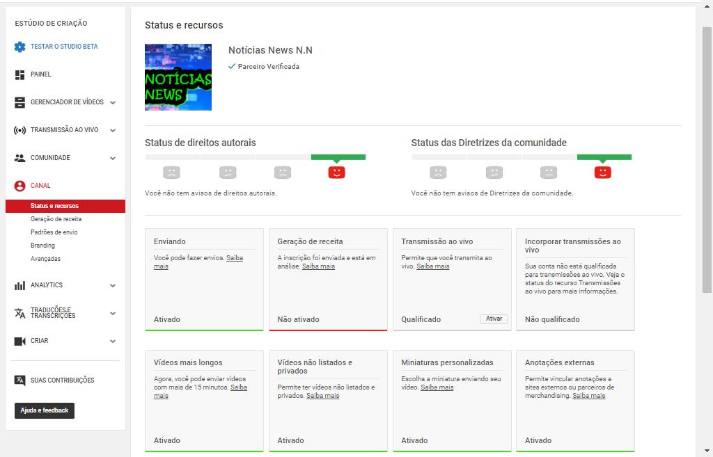The height and width of the screenshot is (457, 713).
Task: Select the Status e recursos menu item
Action: [x=65, y=206]
